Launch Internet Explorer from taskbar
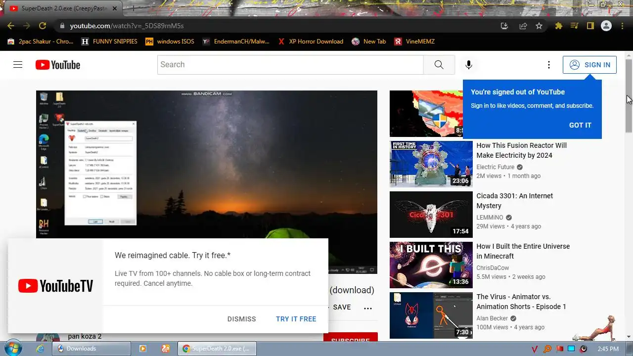 click(x=40, y=349)
